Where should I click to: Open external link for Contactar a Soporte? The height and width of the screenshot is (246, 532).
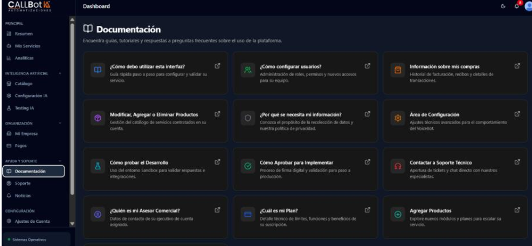(517, 162)
